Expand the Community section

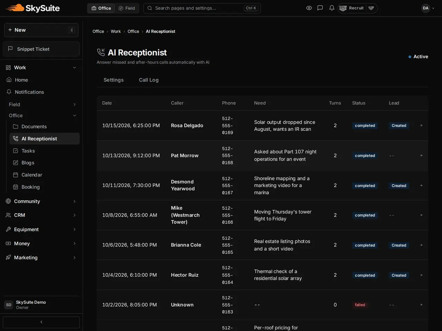[41, 201]
